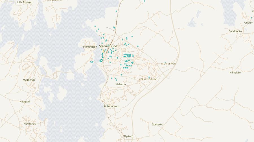Screen dimensions: 254x142
Task: Select the Strandnorum label
Action: point(111,106)
